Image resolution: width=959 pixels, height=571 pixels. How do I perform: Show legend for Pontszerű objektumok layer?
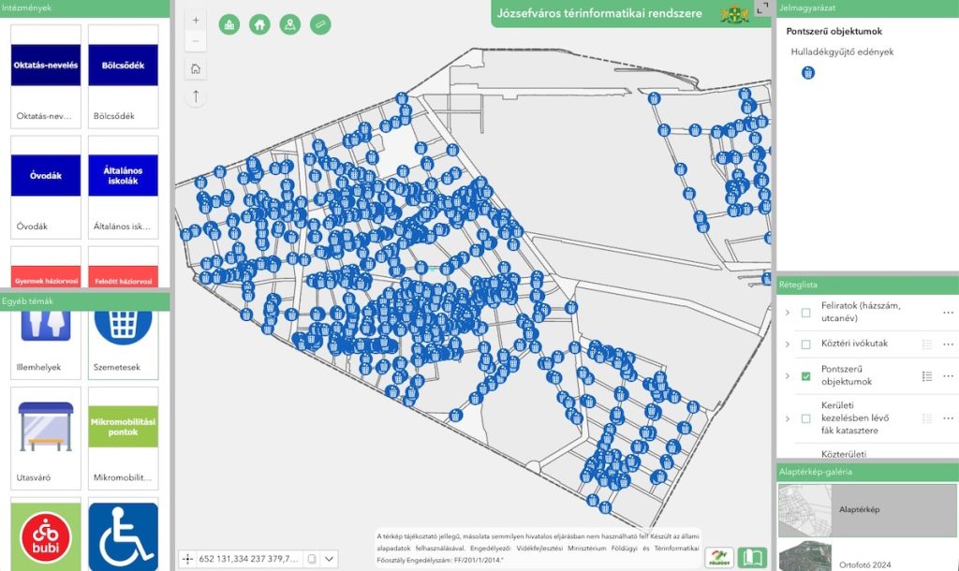(927, 376)
